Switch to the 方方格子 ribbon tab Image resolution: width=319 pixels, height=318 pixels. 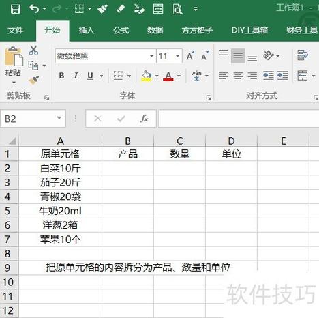197,30
